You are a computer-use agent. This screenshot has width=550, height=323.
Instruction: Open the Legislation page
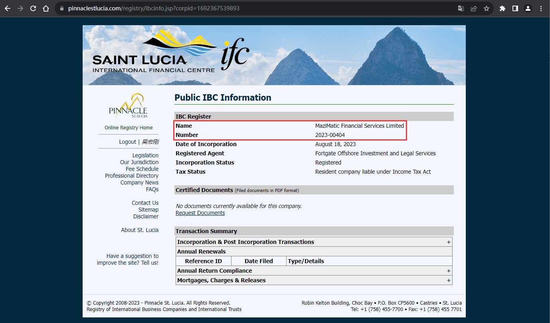pyautogui.click(x=145, y=155)
